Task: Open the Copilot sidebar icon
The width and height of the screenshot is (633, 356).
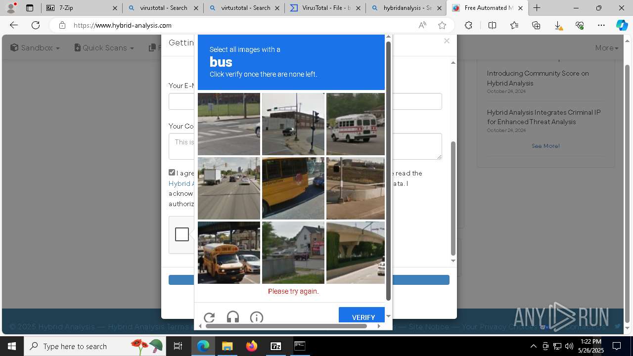Action: click(622, 25)
